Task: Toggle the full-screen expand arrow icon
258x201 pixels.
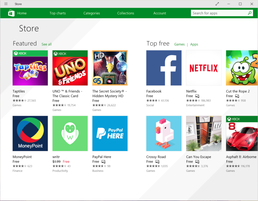Action: point(217,4)
